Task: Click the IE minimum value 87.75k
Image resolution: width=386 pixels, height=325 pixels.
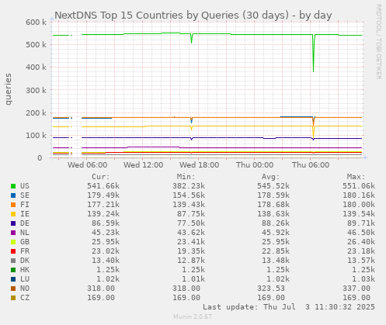Action: 191,214
